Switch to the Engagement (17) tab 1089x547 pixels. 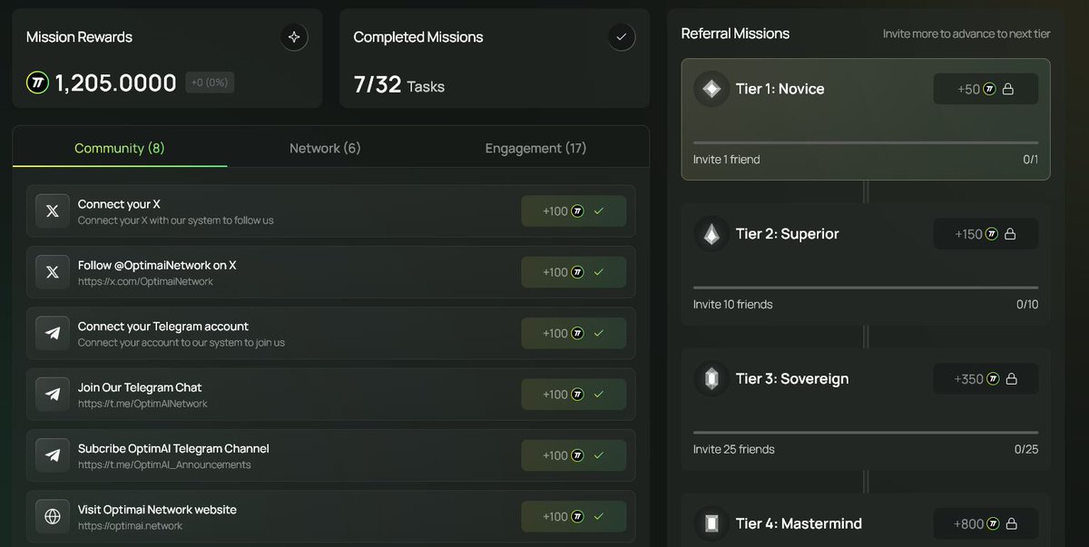[x=535, y=148]
